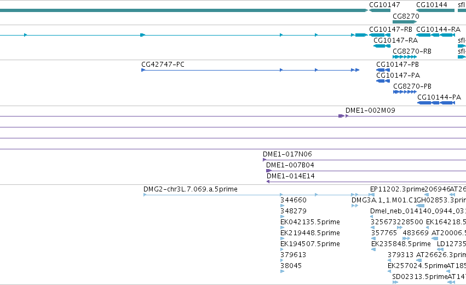Click the CG10147 gene label
This screenshot has width=466, height=285.
(384, 5)
